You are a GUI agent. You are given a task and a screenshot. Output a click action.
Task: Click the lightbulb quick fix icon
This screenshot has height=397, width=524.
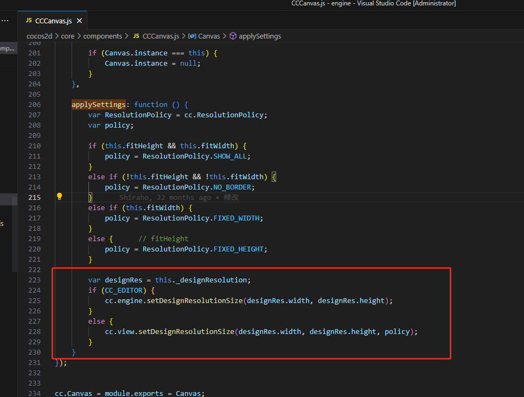point(60,197)
